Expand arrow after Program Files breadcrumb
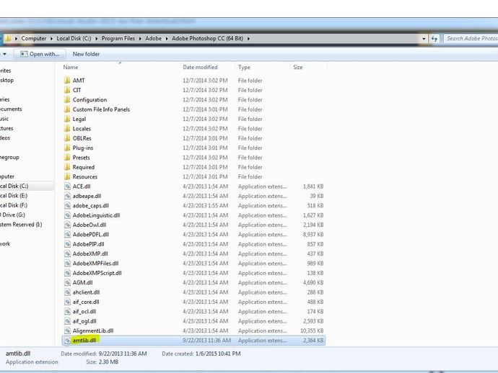The image size is (498, 373). 140,38
